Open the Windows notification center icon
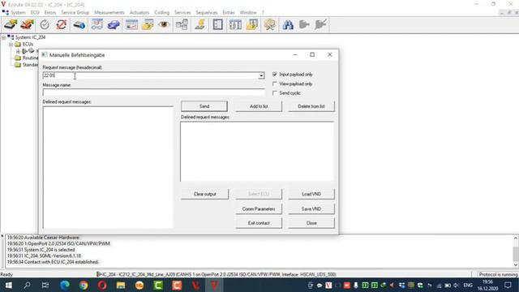The height and width of the screenshot is (292, 519). (508, 285)
